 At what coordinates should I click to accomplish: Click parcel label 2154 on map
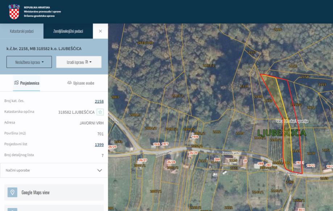tap(305, 77)
